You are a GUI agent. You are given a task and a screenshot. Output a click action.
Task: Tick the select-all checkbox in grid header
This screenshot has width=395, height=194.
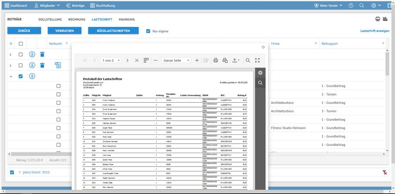(20, 43)
